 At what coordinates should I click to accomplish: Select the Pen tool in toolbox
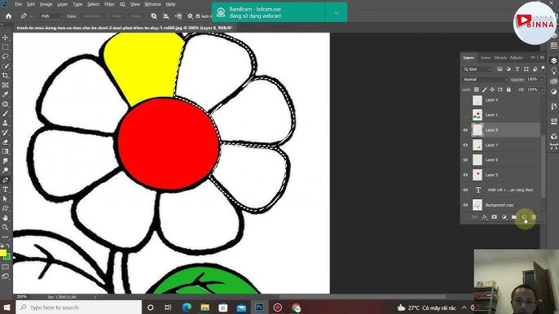[5, 180]
